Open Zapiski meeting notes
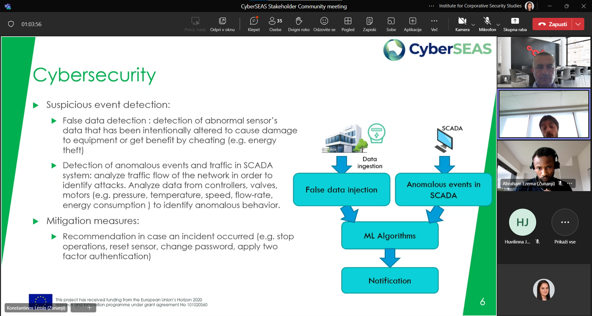 (369, 24)
